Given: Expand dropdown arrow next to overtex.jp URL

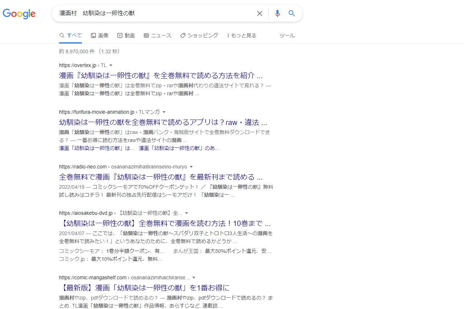Looking at the screenshot, I should point(111,65).
